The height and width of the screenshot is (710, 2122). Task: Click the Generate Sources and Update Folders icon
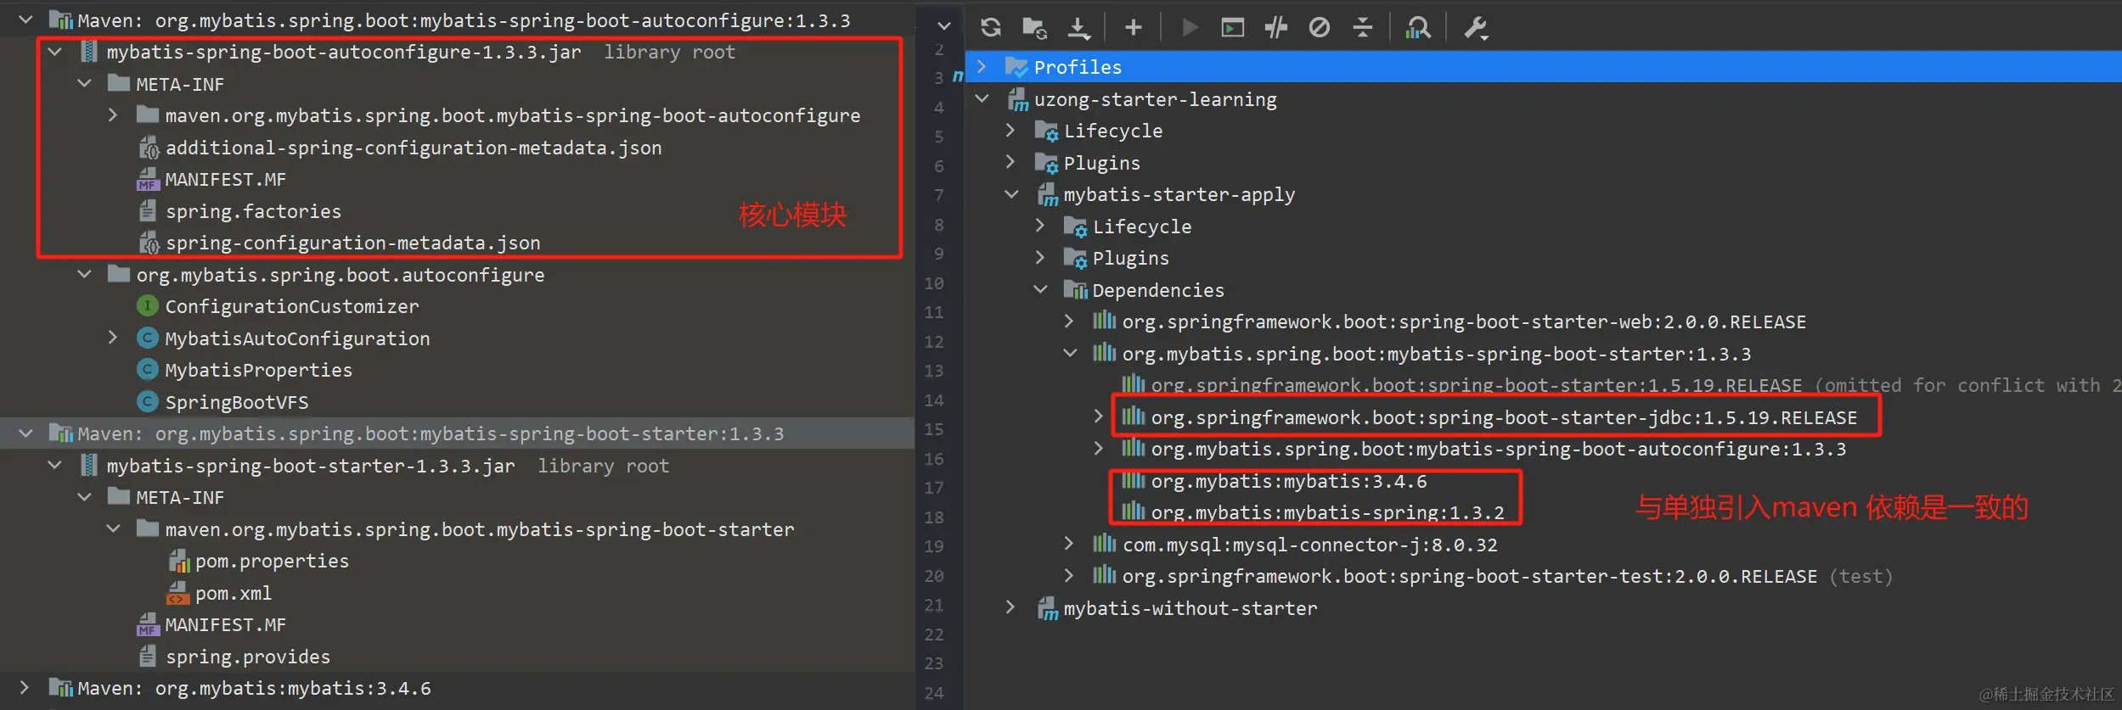[x=1033, y=28]
